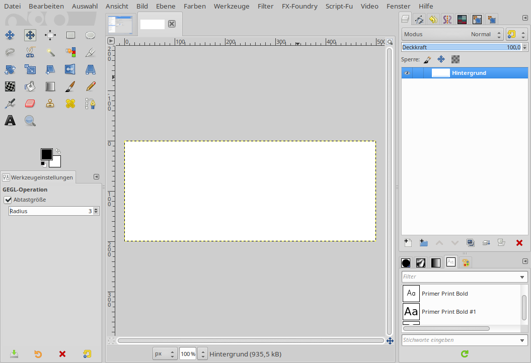This screenshot has height=363, width=531.
Task: Choose the Bucket Fill tool
Action: coord(30,86)
